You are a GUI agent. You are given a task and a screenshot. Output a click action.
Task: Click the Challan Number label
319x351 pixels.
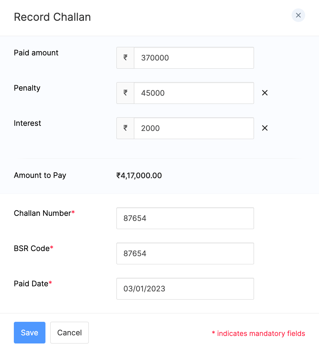point(42,213)
